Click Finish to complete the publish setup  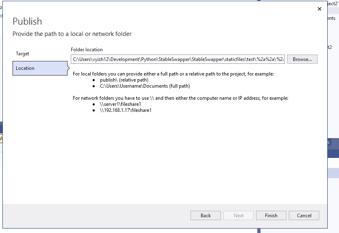pyautogui.click(x=271, y=215)
